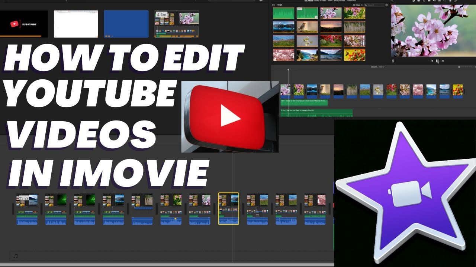
Task: Select the mountain lake clip in the media browser
Action: point(283,26)
